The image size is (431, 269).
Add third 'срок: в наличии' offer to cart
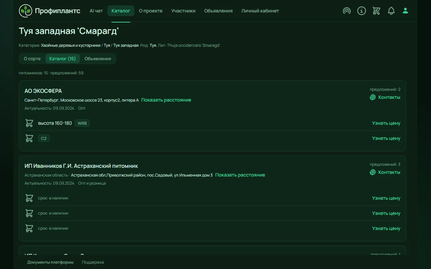pos(29,228)
